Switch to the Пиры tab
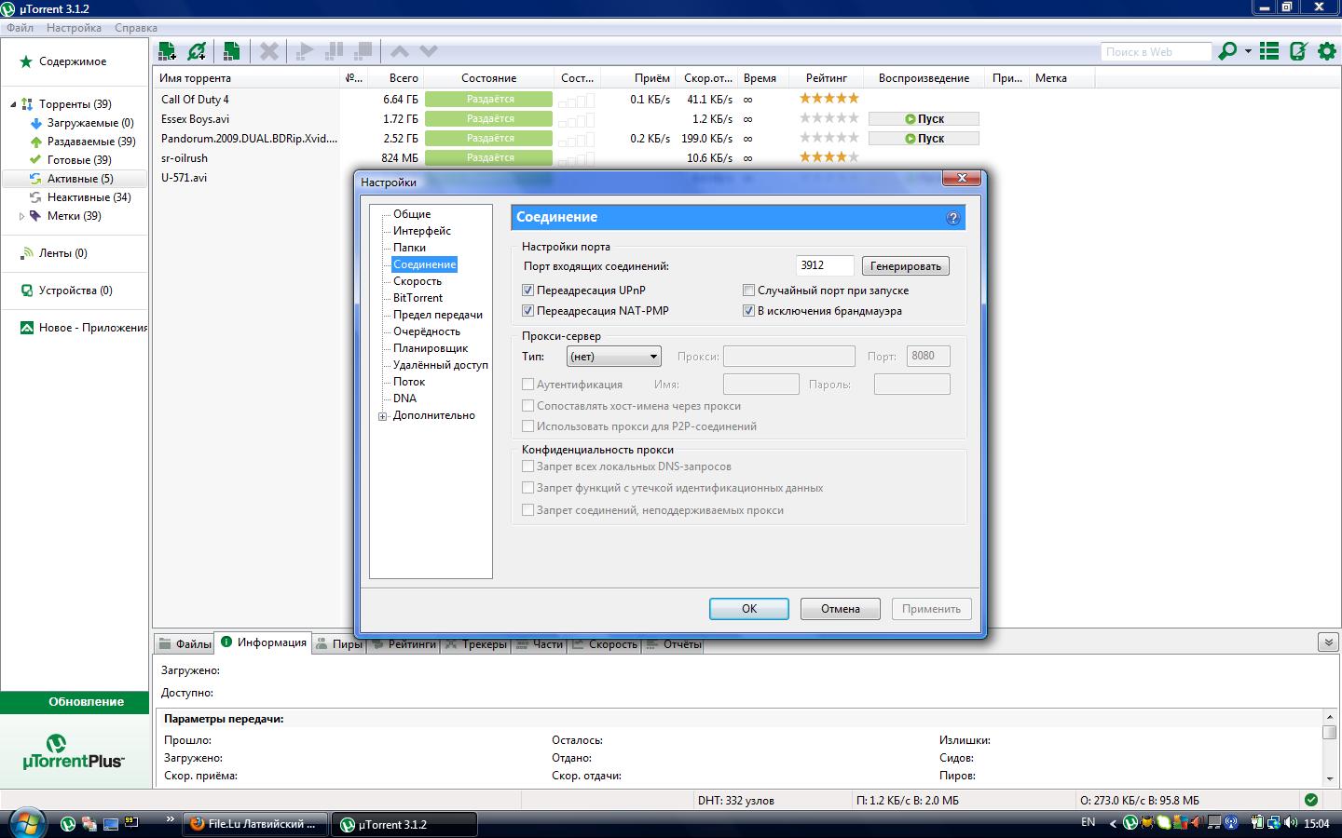The width and height of the screenshot is (1342, 838). tap(339, 643)
